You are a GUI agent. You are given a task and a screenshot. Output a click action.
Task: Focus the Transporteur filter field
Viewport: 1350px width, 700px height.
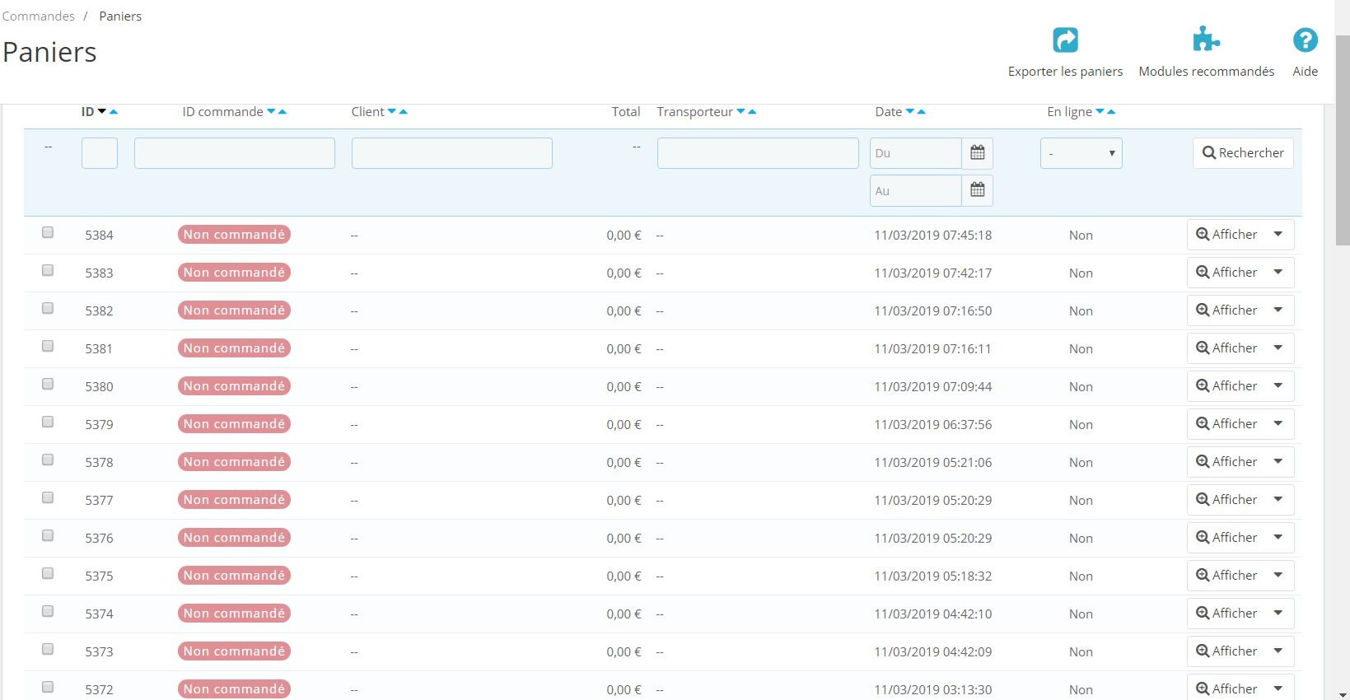tap(758, 153)
